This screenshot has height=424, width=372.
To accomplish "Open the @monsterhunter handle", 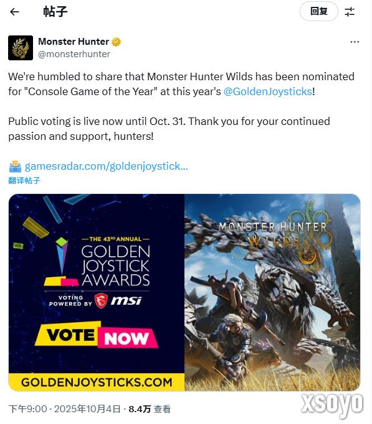I will (74, 54).
